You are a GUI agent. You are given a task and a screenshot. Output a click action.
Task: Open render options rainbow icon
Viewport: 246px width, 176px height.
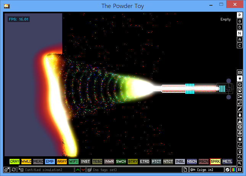pos(233,170)
